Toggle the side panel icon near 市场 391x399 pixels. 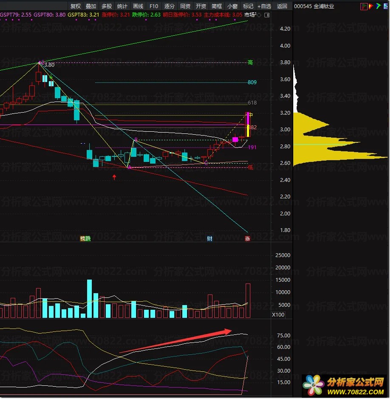[267, 15]
